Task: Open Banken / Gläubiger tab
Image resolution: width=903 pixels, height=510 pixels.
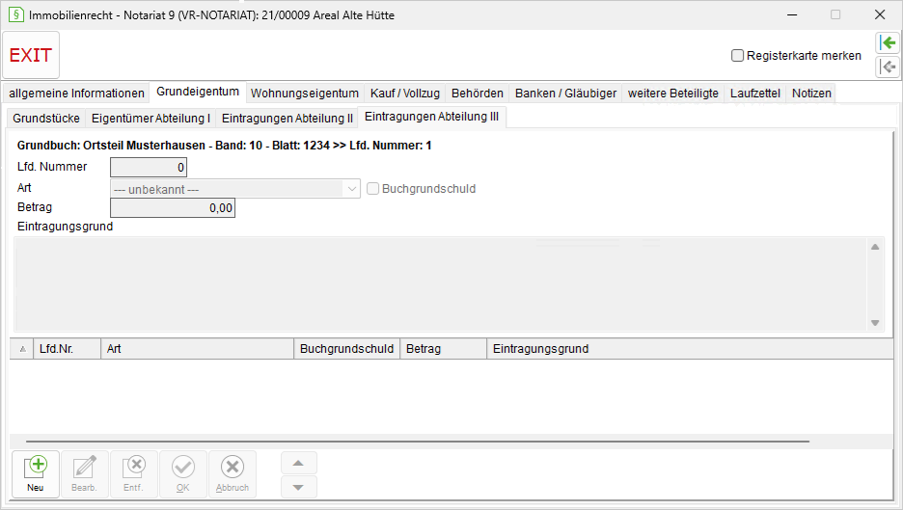Action: pos(565,94)
